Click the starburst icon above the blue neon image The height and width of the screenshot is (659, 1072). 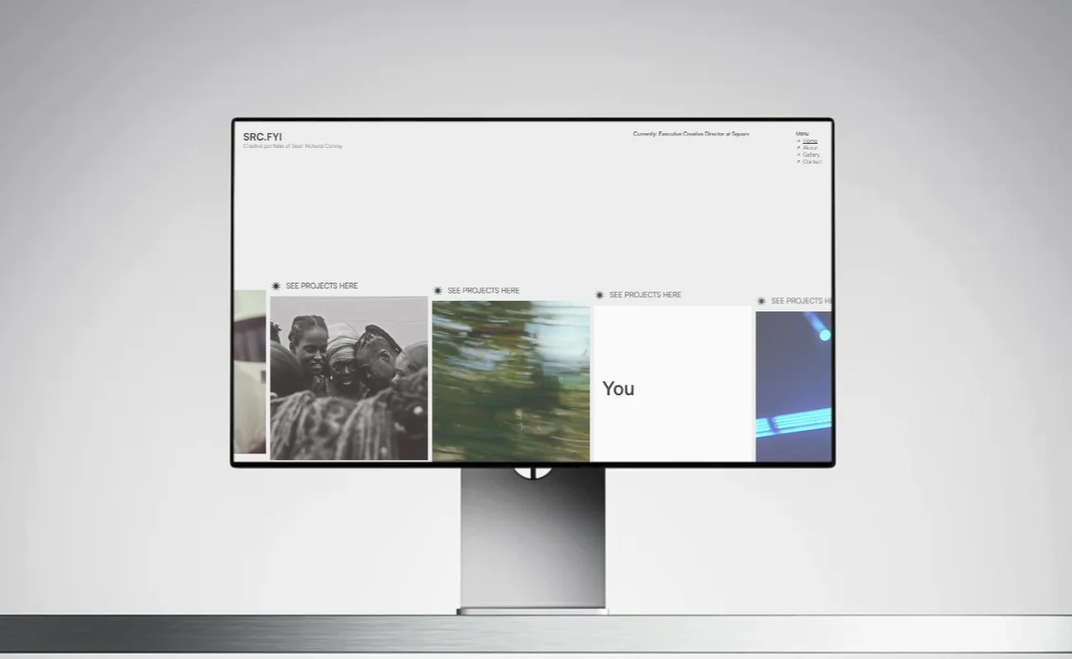click(x=761, y=302)
